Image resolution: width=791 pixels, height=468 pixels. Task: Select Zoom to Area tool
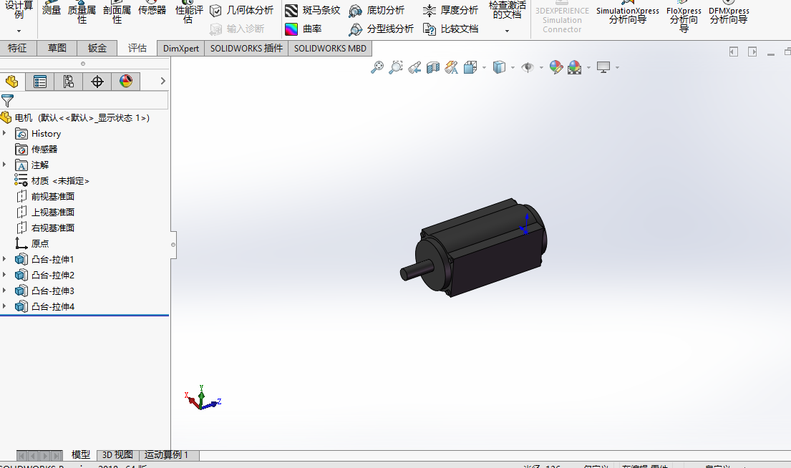pyautogui.click(x=395, y=67)
